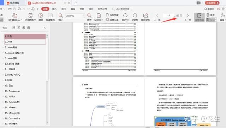This screenshot has height=128, width=226.
Task: Toggle continuous reading mode
Action: pyautogui.click(x=199, y=17)
